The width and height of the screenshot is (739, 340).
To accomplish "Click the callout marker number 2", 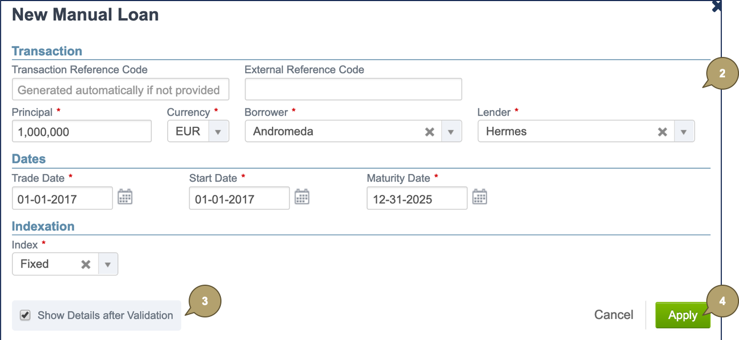I will pos(722,74).
